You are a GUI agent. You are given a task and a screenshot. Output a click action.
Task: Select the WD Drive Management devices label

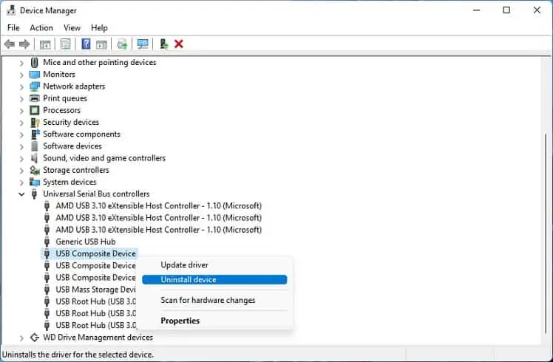click(x=98, y=338)
